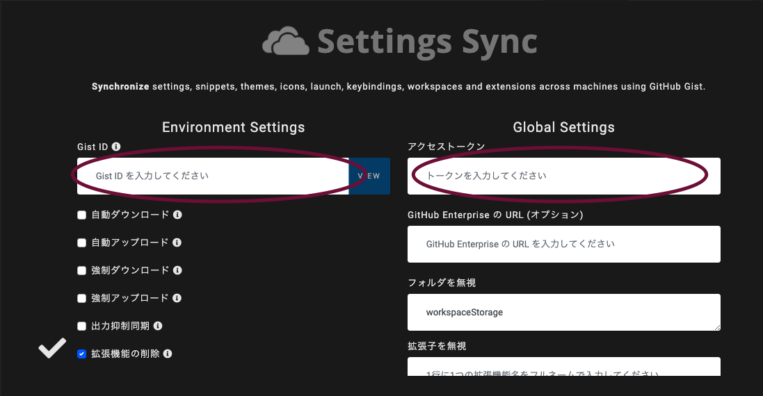Viewport: 763px width, 396px height.
Task: Click the アクセストークン label
Action: tap(447, 147)
